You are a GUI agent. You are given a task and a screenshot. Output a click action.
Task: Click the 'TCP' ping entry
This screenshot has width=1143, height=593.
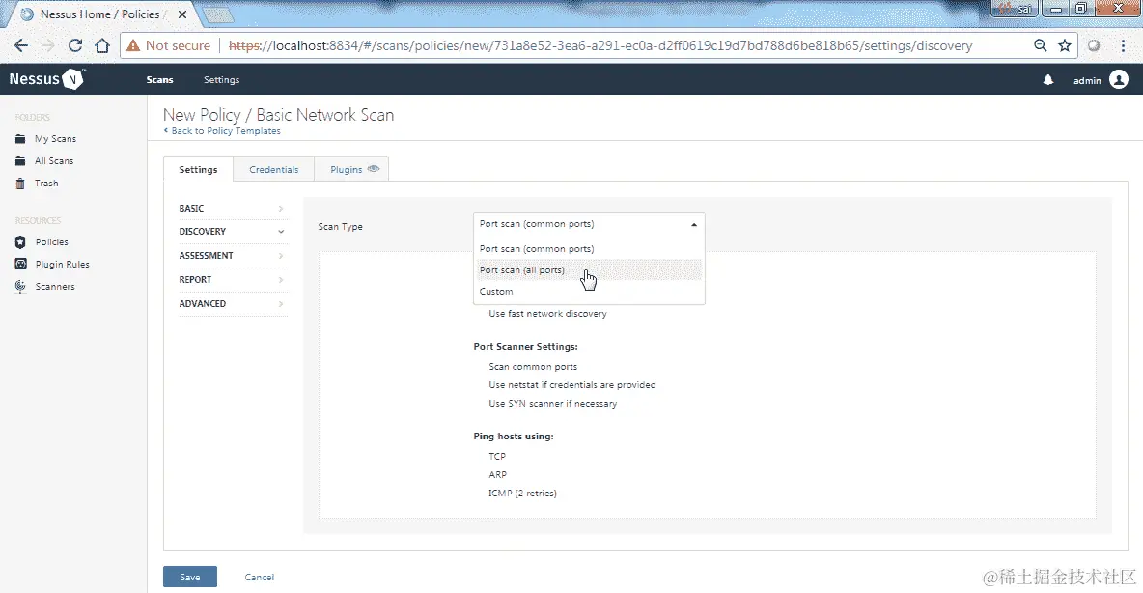click(497, 457)
